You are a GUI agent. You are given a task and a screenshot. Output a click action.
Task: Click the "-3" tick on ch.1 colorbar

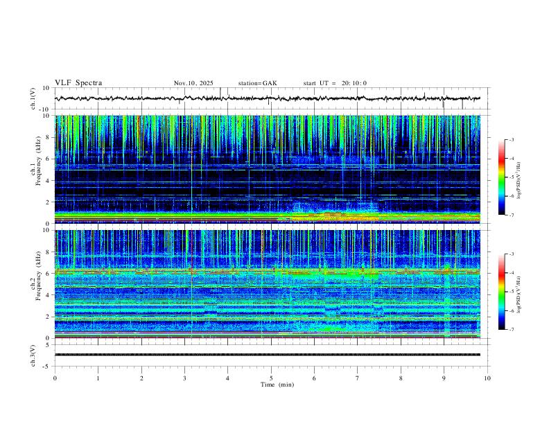[511, 139]
